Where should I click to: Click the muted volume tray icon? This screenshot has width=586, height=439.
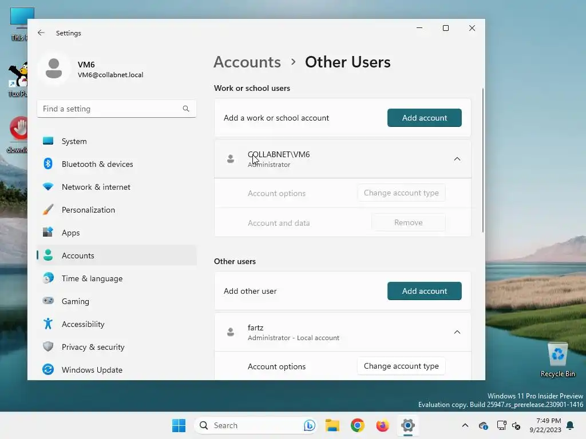tap(517, 425)
